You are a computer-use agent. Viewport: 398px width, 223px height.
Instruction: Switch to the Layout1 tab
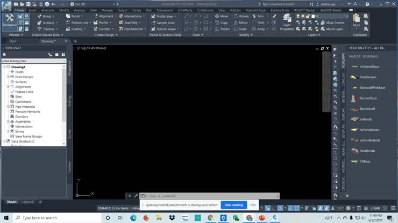[27, 202]
